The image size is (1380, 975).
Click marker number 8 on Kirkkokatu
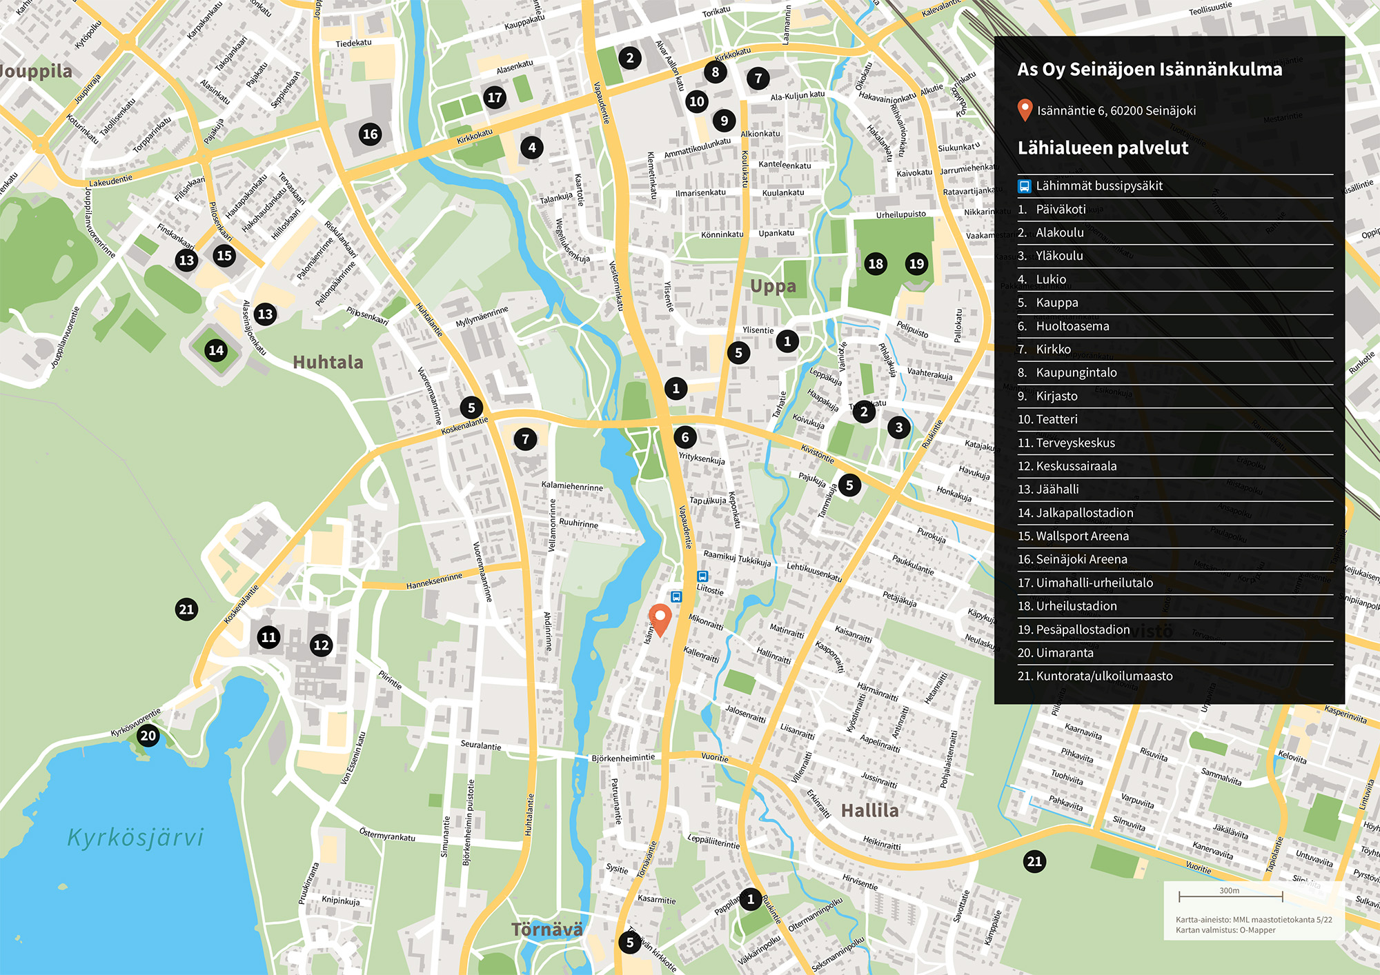pyautogui.click(x=716, y=71)
